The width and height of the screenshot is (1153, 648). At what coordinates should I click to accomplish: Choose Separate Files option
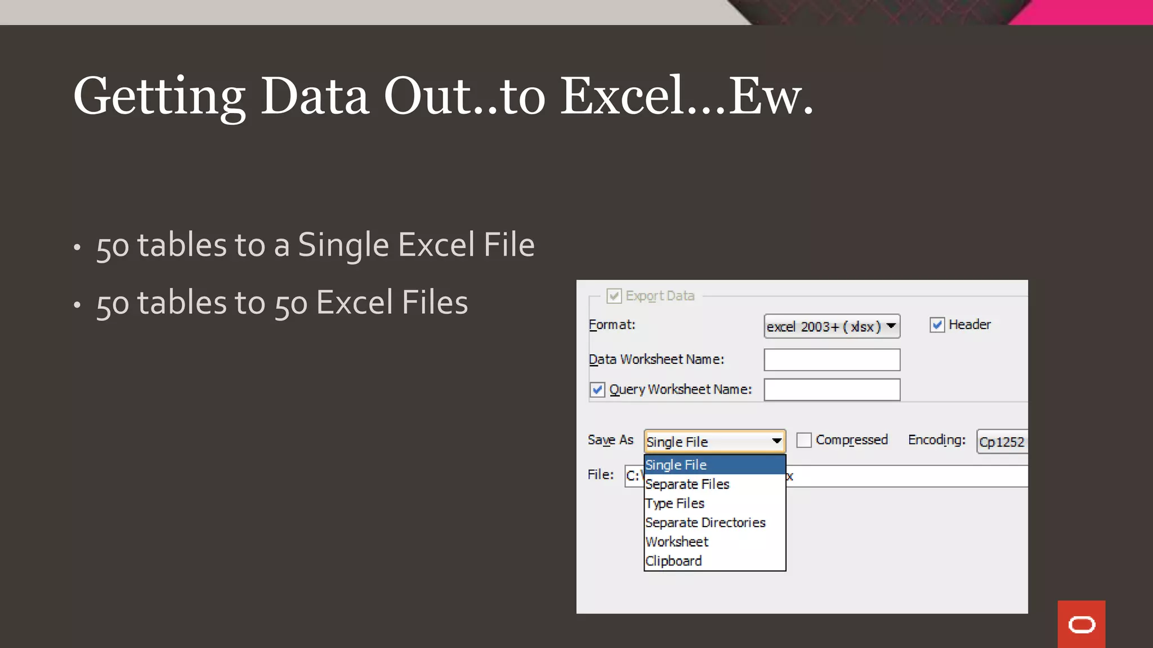click(715, 484)
